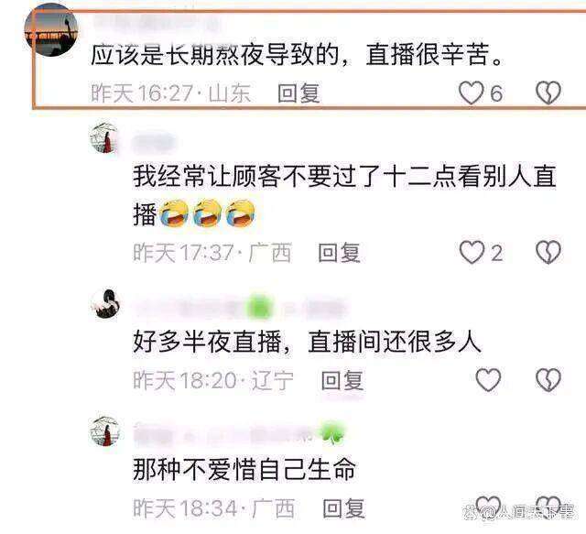Like the Shandong comment with 6 likes
Viewport: 586px width, 534px height.
(x=472, y=93)
